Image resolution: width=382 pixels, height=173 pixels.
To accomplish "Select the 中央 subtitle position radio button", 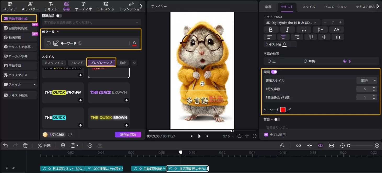I will [x=305, y=61].
